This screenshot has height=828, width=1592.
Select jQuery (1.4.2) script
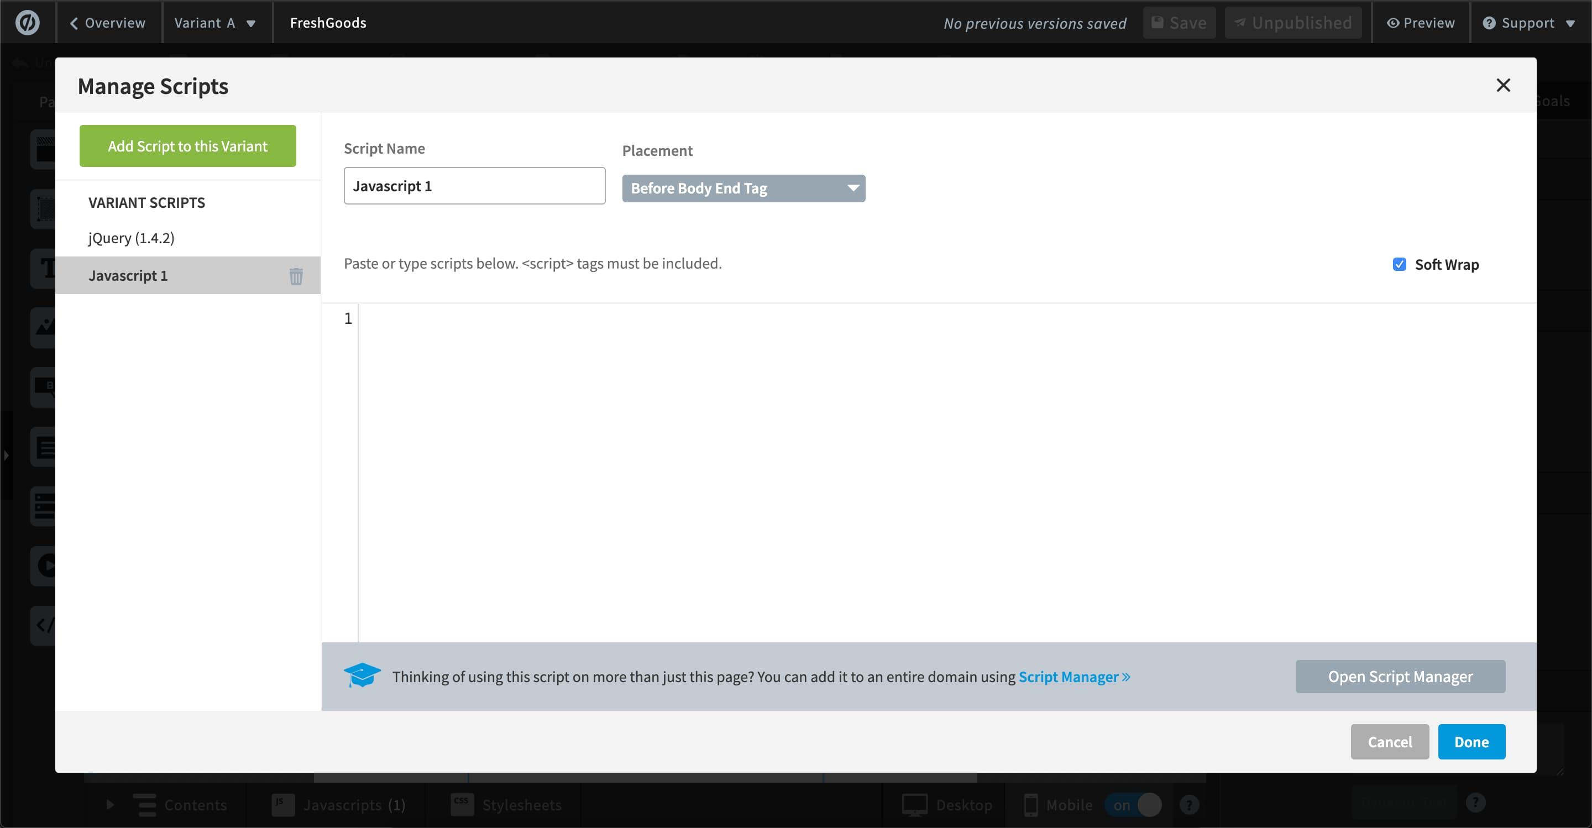132,238
